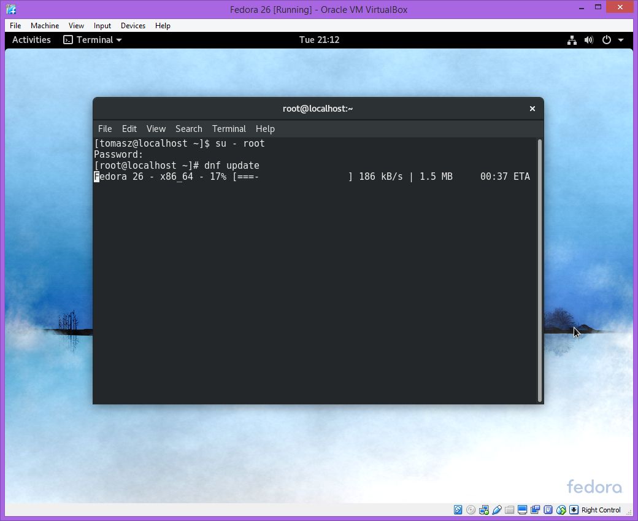Viewport: 638px width, 521px height.
Task: Open the terminal window's View menu
Action: (156, 129)
